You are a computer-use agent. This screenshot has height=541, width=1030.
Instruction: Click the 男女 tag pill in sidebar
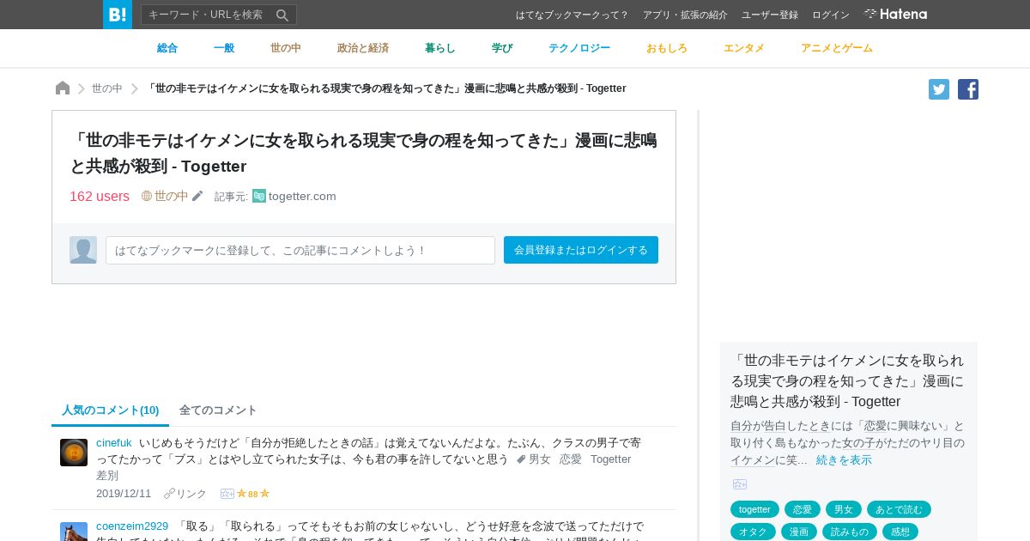(844, 509)
